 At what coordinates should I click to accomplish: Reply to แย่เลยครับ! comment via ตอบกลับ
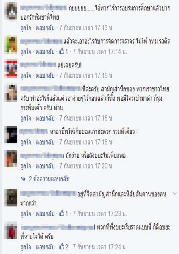tap(45, 76)
